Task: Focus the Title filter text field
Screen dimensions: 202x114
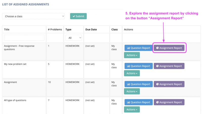Action: coord(24,38)
